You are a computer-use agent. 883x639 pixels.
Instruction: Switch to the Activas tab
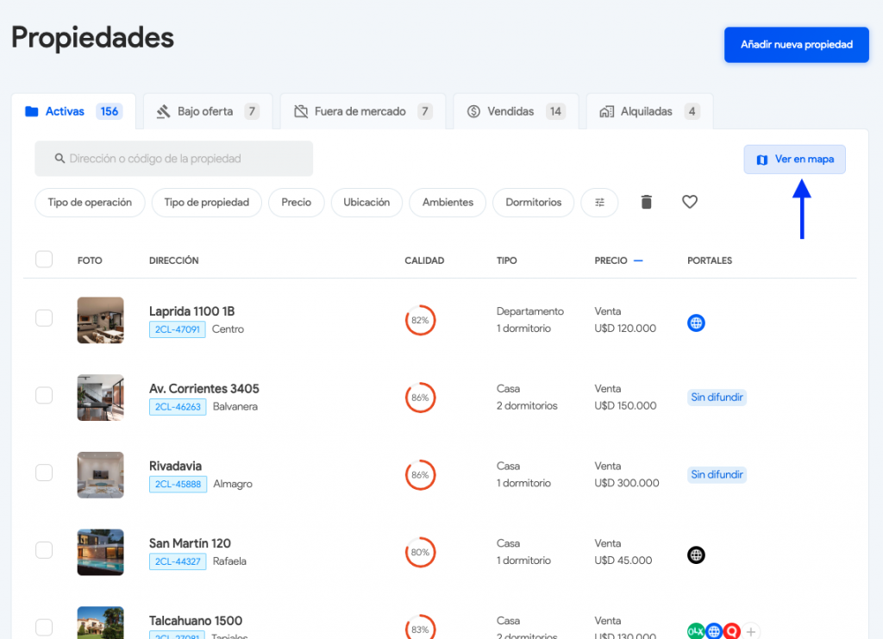(74, 111)
